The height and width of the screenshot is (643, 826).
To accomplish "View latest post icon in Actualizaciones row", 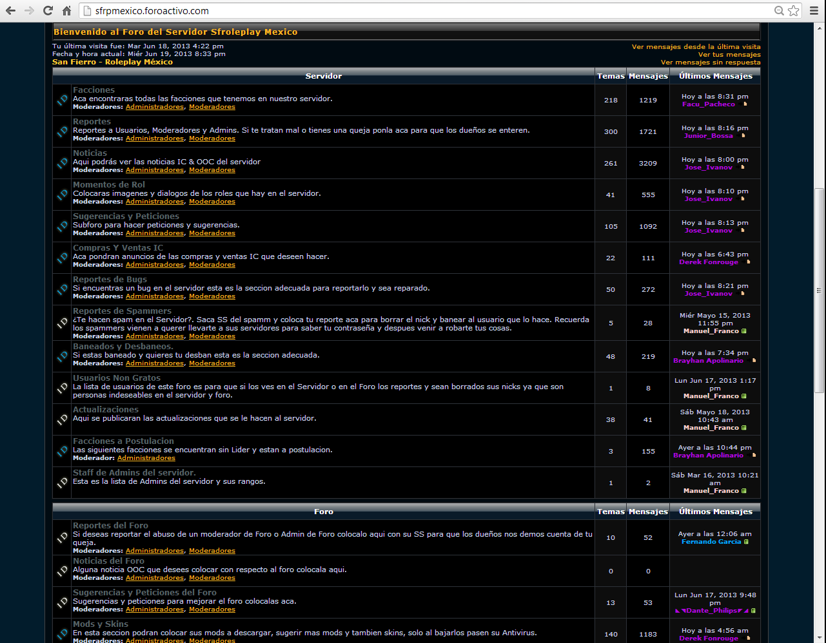I will pyautogui.click(x=744, y=428).
